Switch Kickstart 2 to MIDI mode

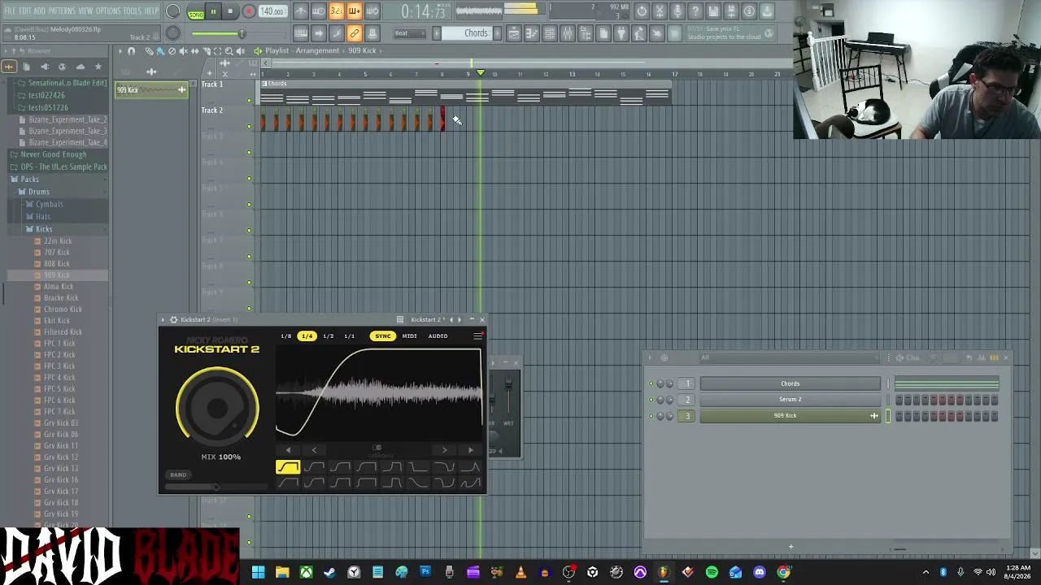pos(410,336)
